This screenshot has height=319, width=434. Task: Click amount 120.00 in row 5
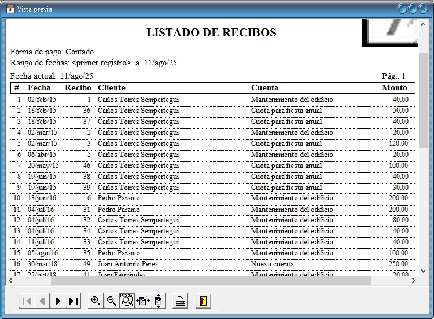398,144
